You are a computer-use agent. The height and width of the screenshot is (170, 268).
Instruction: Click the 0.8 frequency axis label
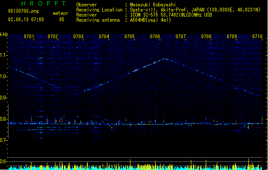pos(4,119)
